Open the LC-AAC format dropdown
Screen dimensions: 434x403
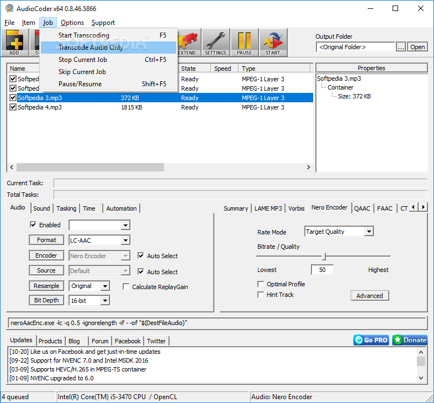125,240
